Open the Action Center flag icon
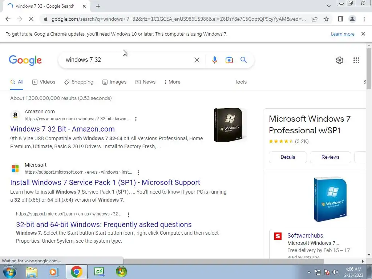372x279 pixels. point(327,272)
